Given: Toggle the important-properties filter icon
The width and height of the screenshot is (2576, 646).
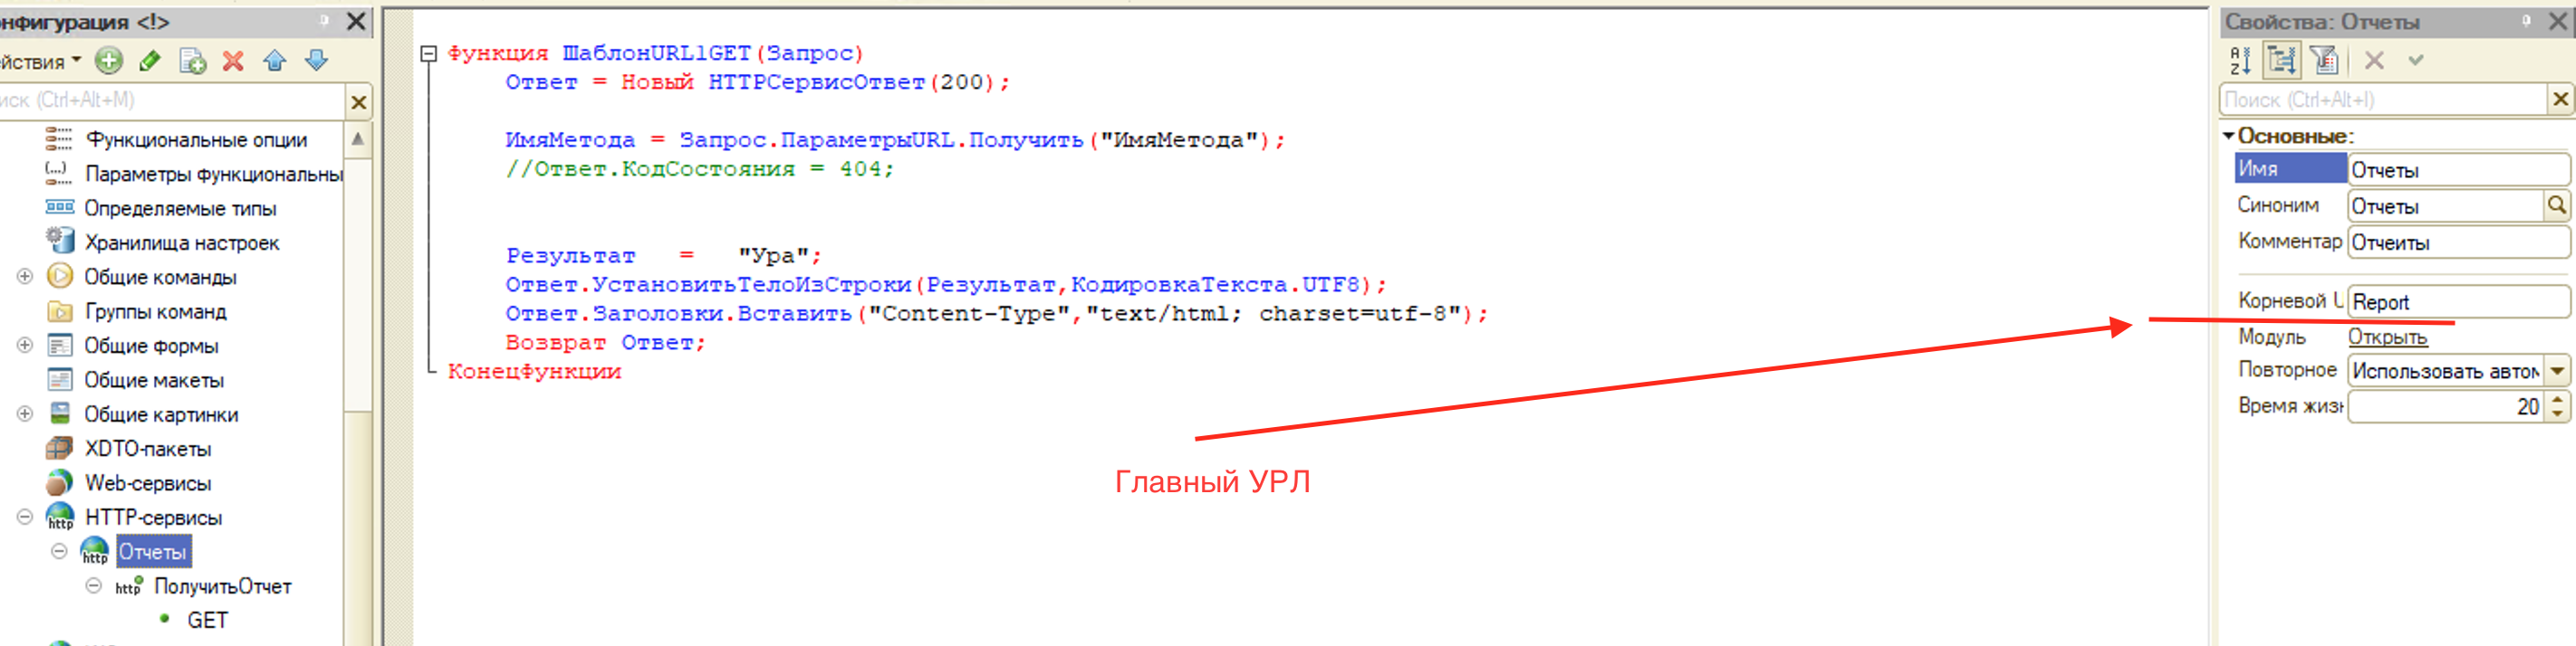Looking at the screenshot, I should point(2324,61).
